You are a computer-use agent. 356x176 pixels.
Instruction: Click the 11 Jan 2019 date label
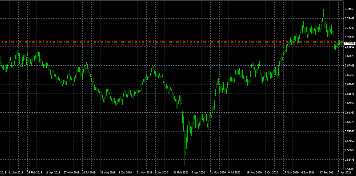click(x=16, y=173)
